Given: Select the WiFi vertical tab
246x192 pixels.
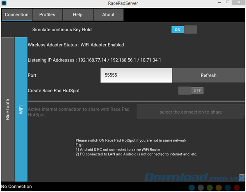Looking at the screenshot, I should 21,109.
